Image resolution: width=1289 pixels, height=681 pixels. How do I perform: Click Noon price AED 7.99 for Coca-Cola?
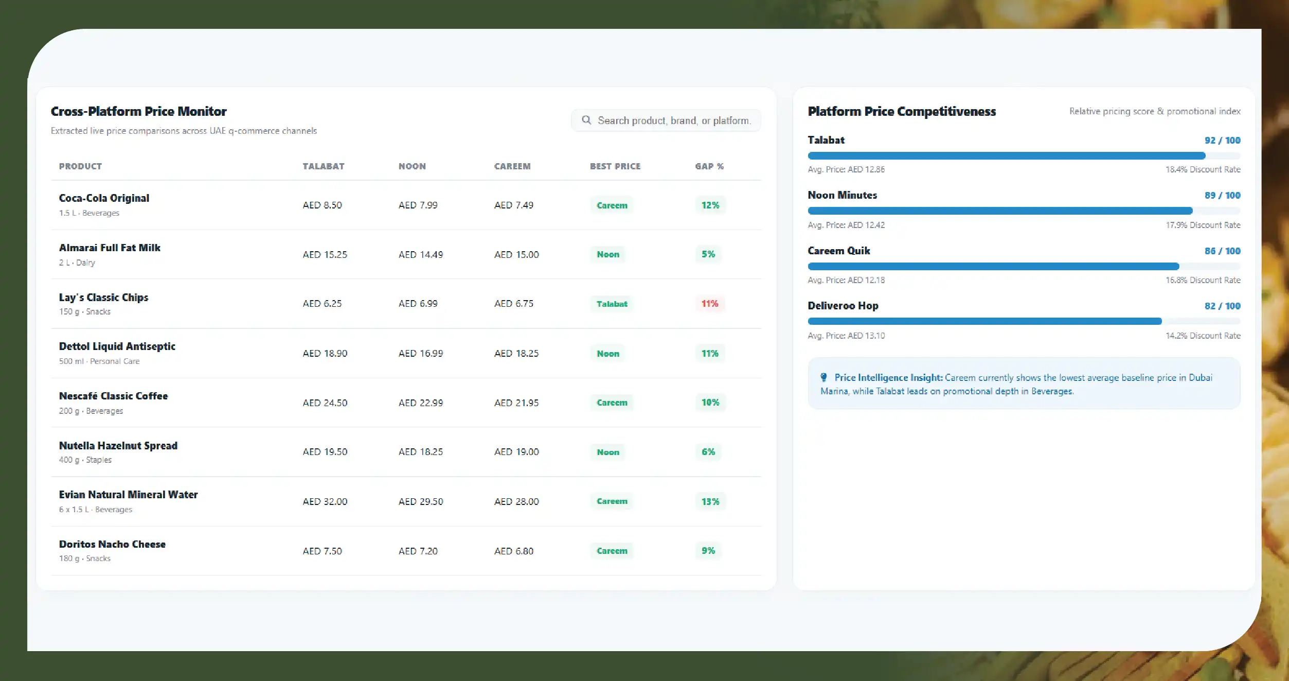click(418, 205)
